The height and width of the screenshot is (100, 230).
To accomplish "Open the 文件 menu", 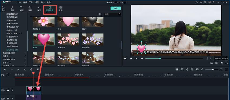I will click(x=19, y=2).
